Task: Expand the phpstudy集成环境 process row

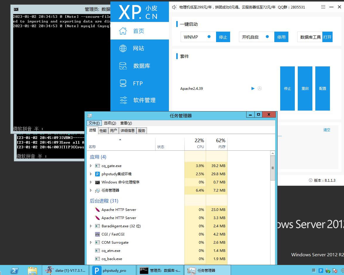Action: pos(91,174)
